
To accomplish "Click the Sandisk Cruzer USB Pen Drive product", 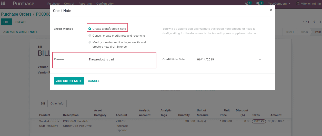I will (49, 123).
